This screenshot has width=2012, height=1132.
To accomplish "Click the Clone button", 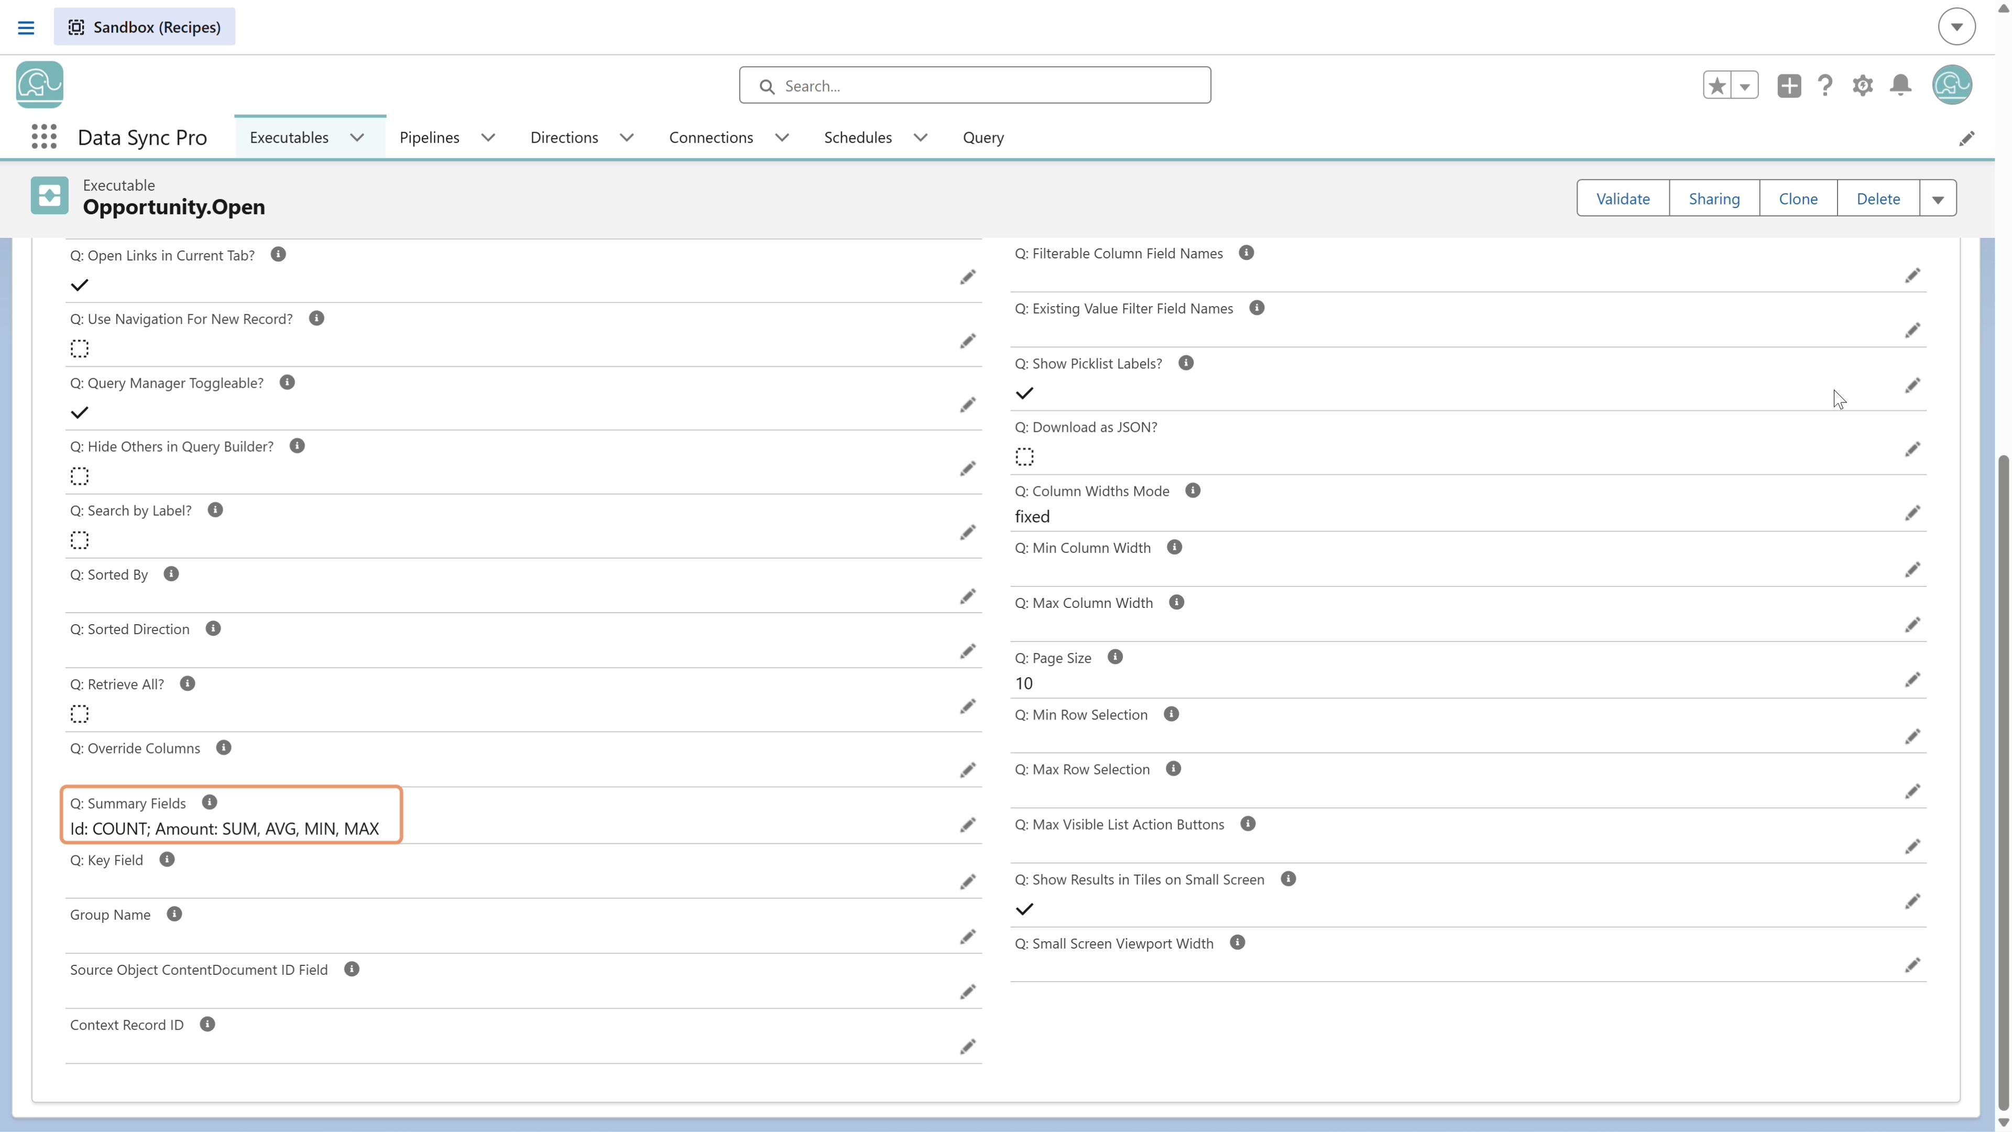I will click(1797, 199).
